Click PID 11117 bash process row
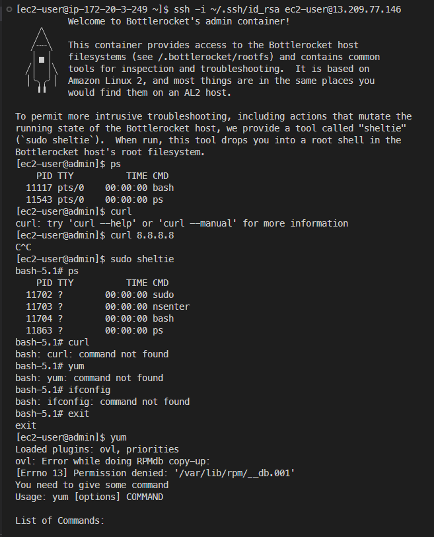 pyautogui.click(x=100, y=188)
